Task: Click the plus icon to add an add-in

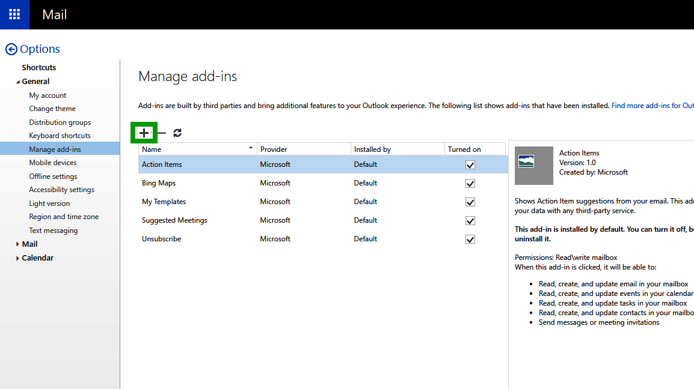Action: (x=144, y=132)
